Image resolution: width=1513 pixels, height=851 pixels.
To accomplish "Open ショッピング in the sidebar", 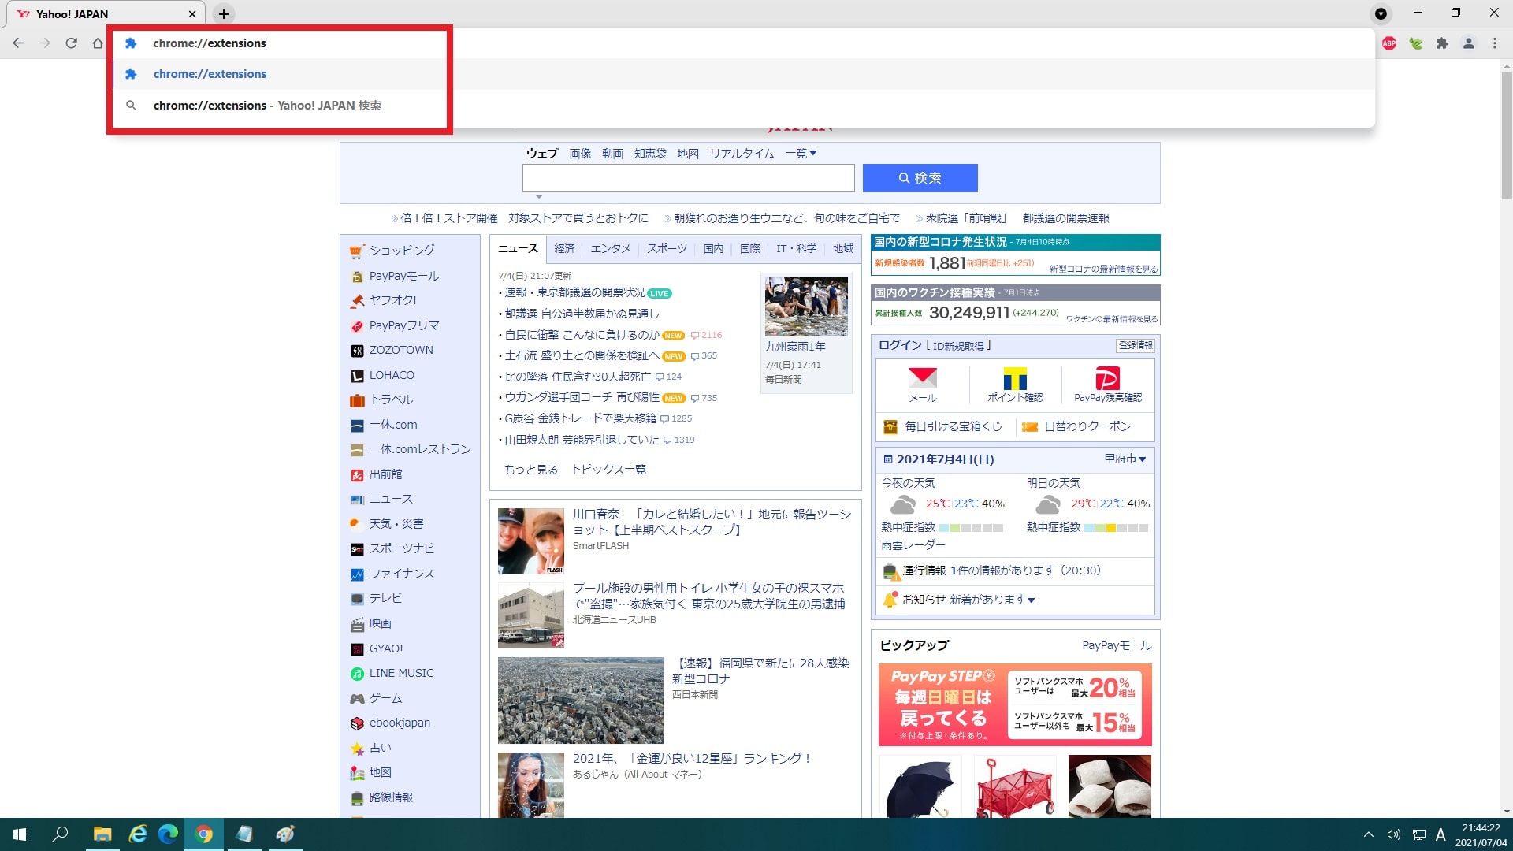I will (x=402, y=251).
